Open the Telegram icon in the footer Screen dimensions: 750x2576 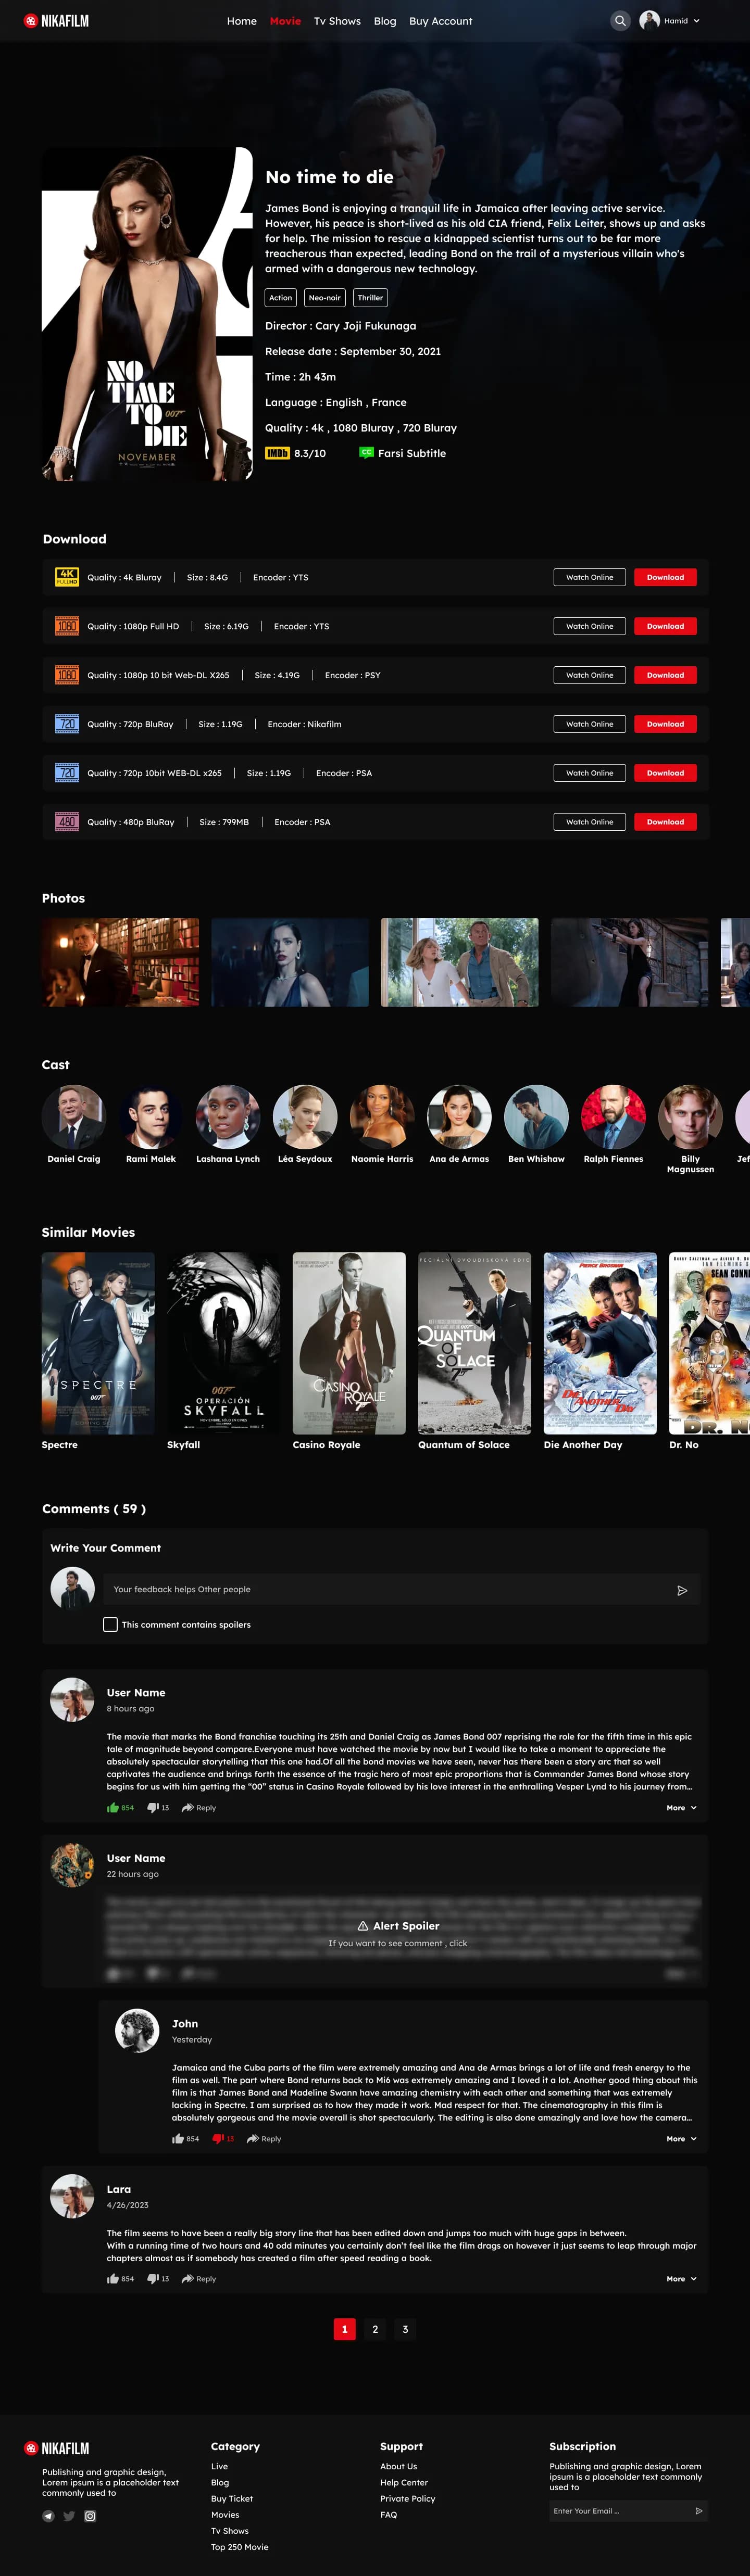point(48,2516)
